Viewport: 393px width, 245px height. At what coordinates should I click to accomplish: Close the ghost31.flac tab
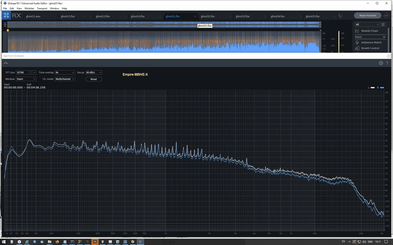(195, 16)
